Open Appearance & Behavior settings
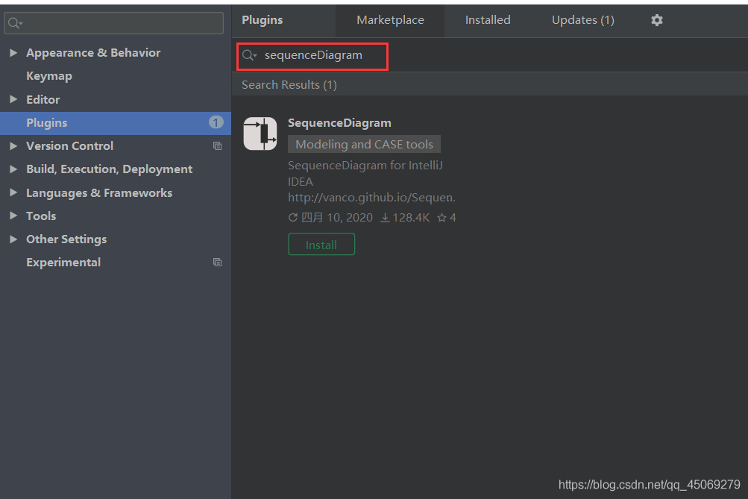This screenshot has height=499, width=748. click(93, 52)
